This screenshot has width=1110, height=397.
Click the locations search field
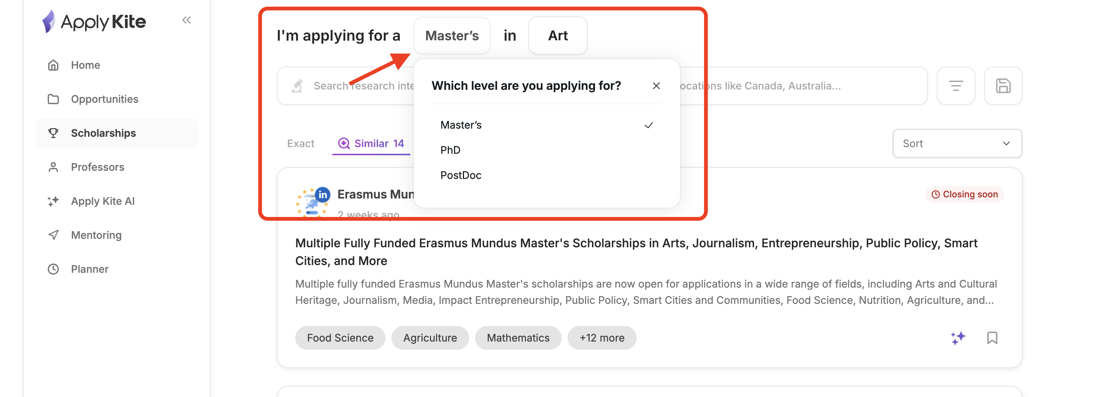pos(801,86)
